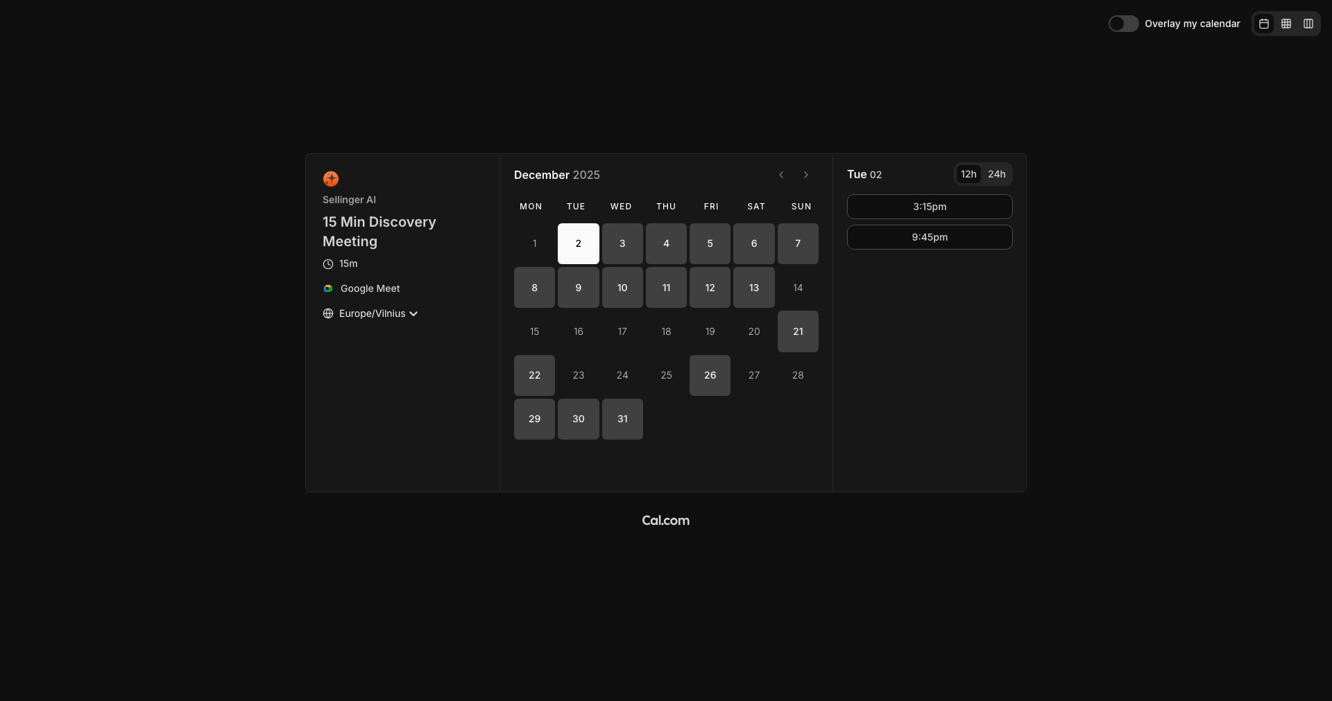Click the 15 Min Discovery Meeting title

379,232
